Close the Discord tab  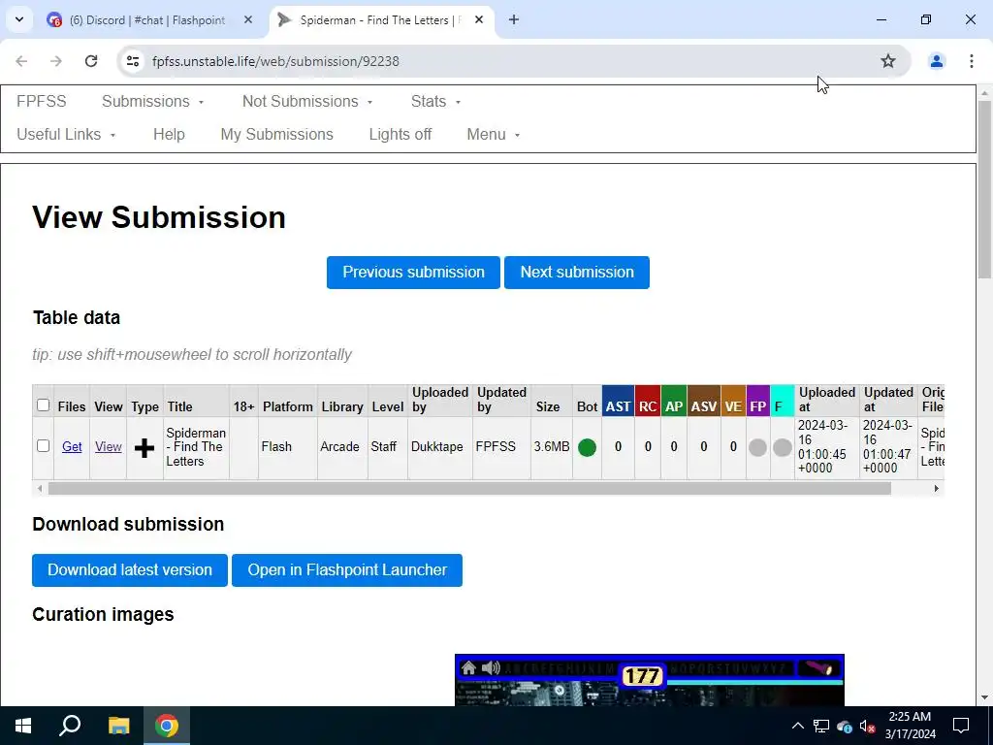pyautogui.click(x=248, y=19)
